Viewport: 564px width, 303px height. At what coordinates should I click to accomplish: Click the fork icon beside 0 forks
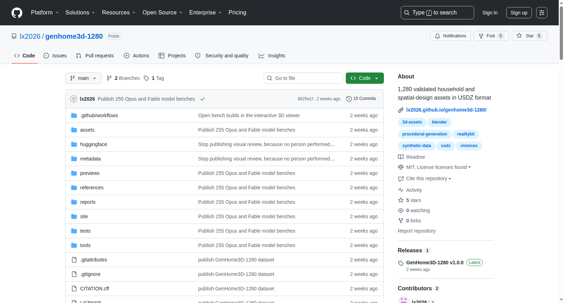coord(401,221)
